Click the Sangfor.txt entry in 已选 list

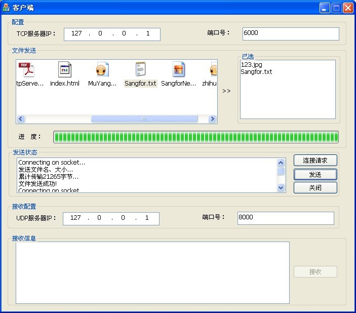pyautogui.click(x=256, y=72)
